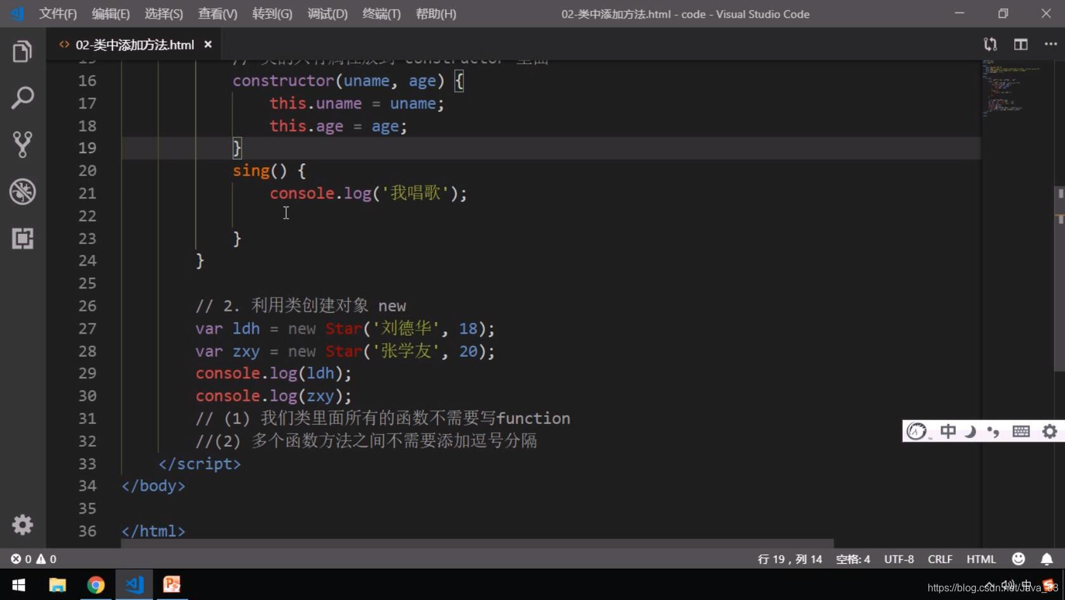Image resolution: width=1065 pixels, height=600 pixels.
Task: Split the editor to the right
Action: [1020, 44]
